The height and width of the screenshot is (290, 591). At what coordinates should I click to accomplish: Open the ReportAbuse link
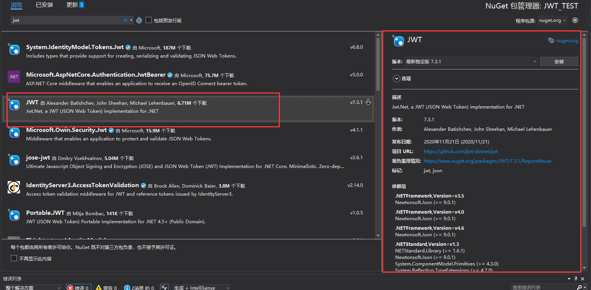487,161
